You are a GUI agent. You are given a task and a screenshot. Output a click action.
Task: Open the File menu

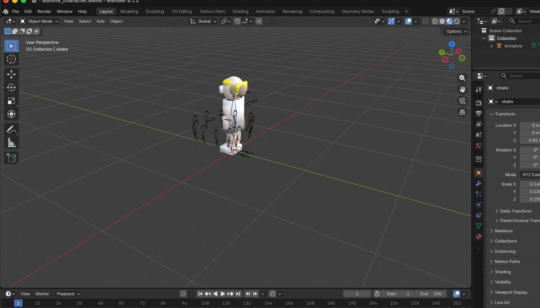point(15,11)
